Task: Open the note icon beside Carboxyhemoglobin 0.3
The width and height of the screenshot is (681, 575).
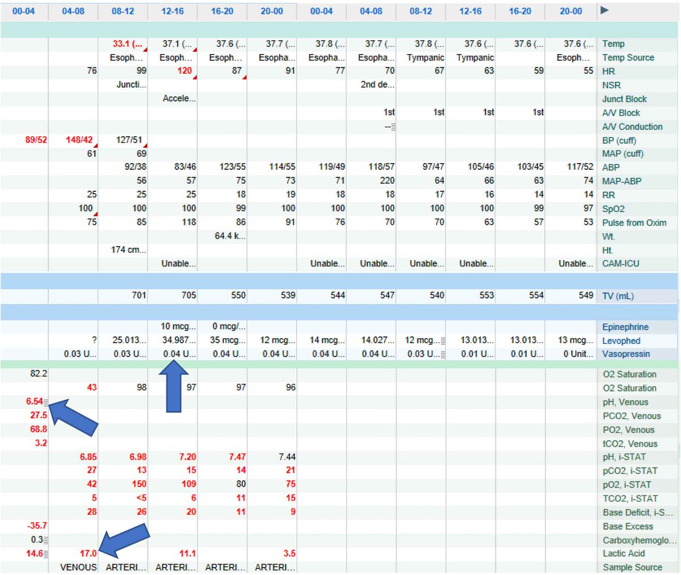Action: click(46, 540)
